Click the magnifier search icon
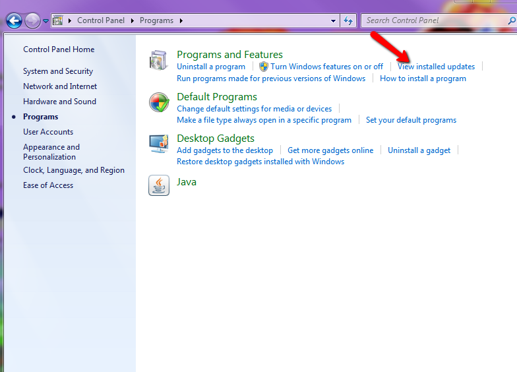The width and height of the screenshot is (517, 372). (512, 21)
